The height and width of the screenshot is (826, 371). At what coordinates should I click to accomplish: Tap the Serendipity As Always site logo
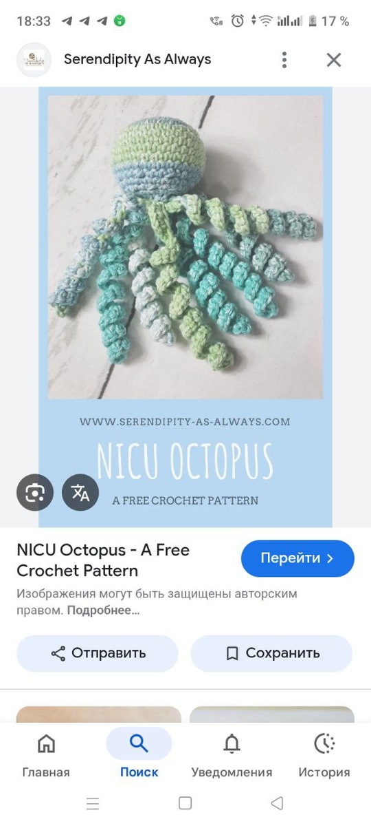point(34,60)
